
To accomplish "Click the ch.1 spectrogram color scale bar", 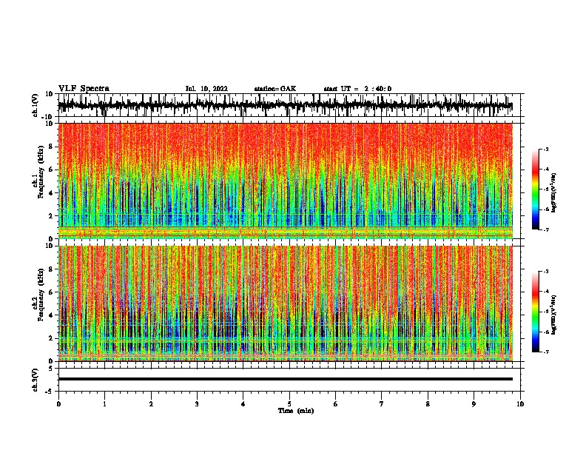I will coord(535,189).
